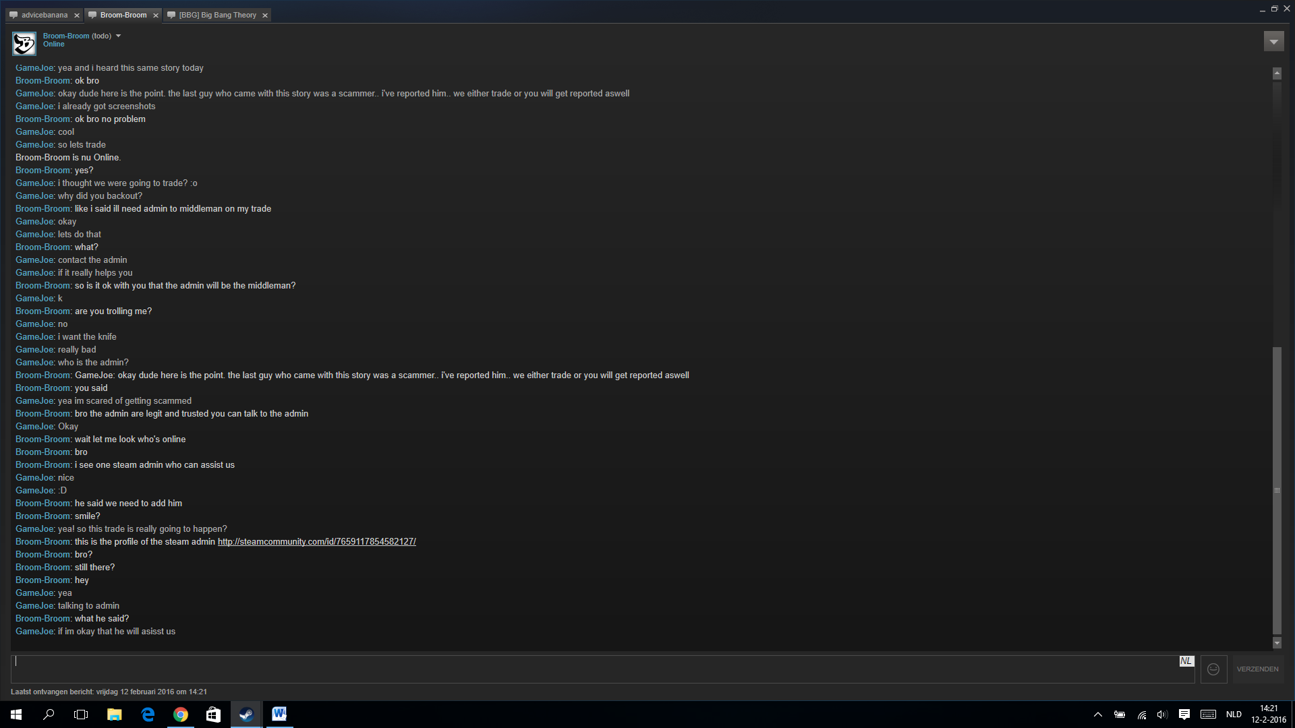1295x728 pixels.
Task: Open the steamcommunity profile link
Action: click(x=316, y=542)
